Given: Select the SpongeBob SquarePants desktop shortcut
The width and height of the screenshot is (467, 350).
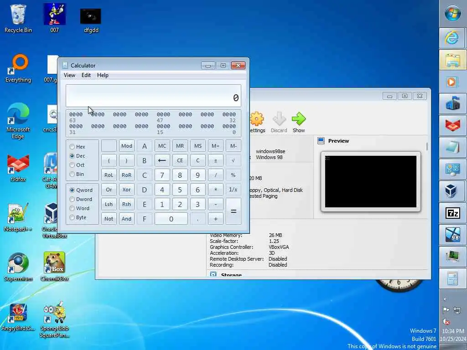Looking at the screenshot, I should [55, 320].
